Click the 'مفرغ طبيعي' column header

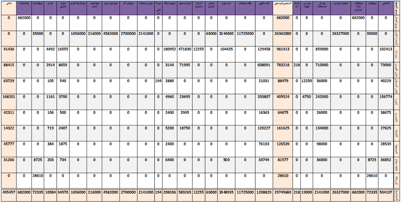coord(63,8)
